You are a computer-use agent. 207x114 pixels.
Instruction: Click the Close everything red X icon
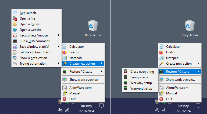[x=126, y=72]
